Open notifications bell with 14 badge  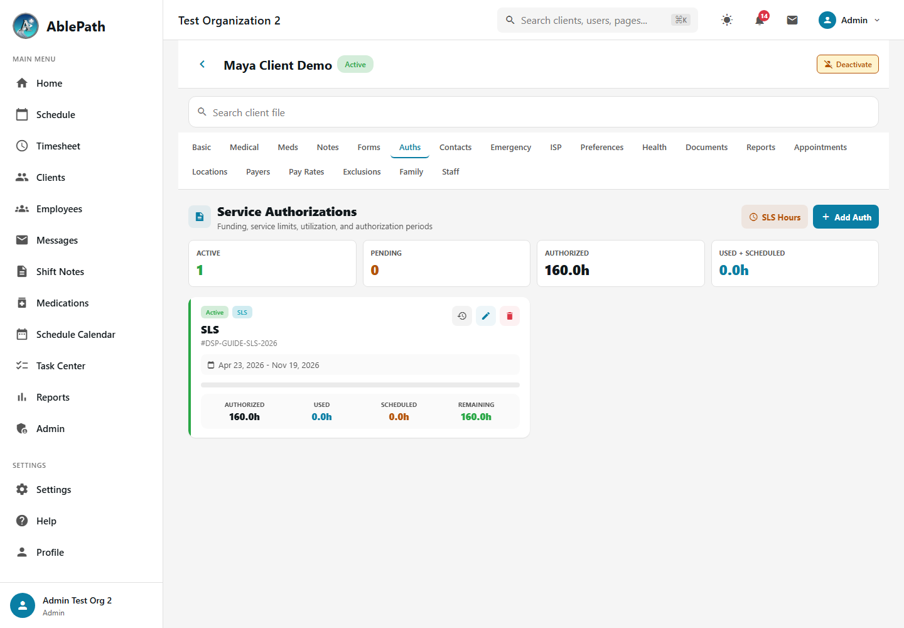(x=760, y=20)
